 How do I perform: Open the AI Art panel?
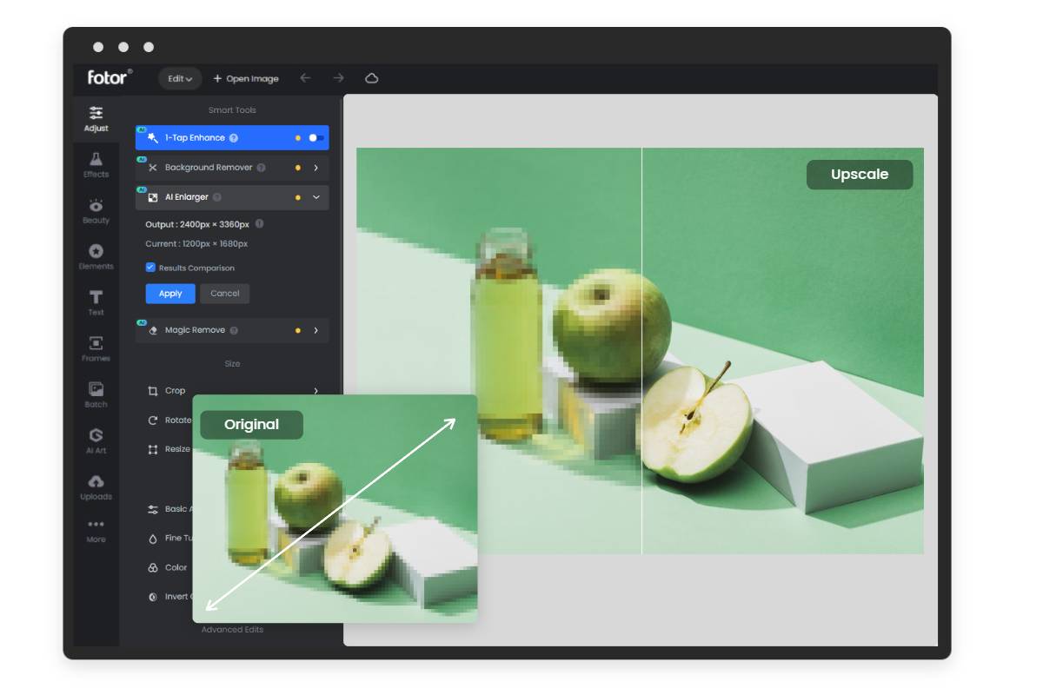(96, 440)
